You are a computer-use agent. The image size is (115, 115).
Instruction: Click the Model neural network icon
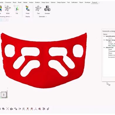click(x=8, y=8)
